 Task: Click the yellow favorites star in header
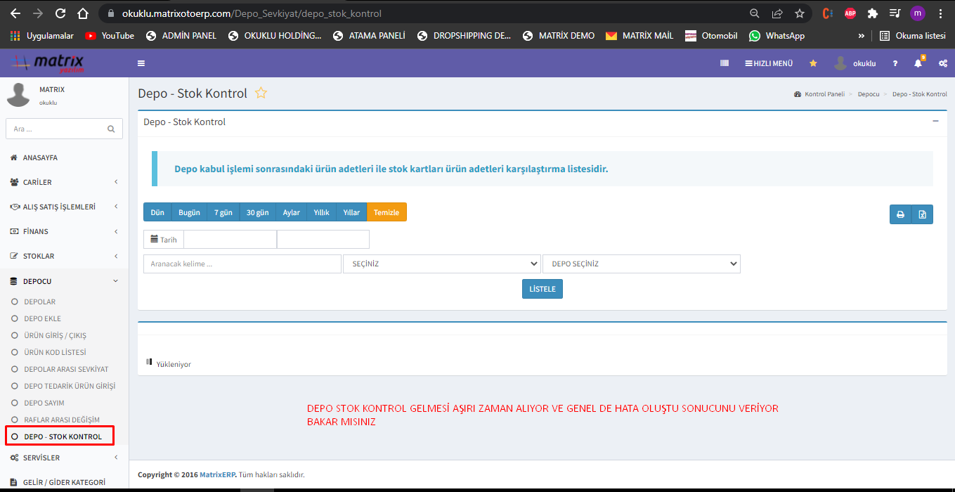813,63
